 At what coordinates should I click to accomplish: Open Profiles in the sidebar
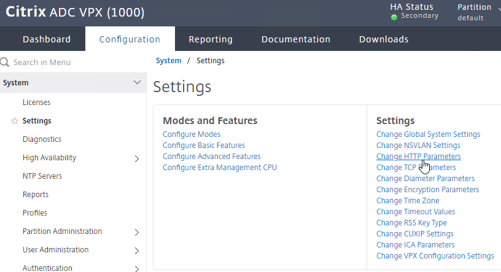pos(35,213)
